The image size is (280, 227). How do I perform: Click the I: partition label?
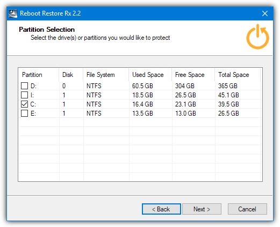click(32, 95)
